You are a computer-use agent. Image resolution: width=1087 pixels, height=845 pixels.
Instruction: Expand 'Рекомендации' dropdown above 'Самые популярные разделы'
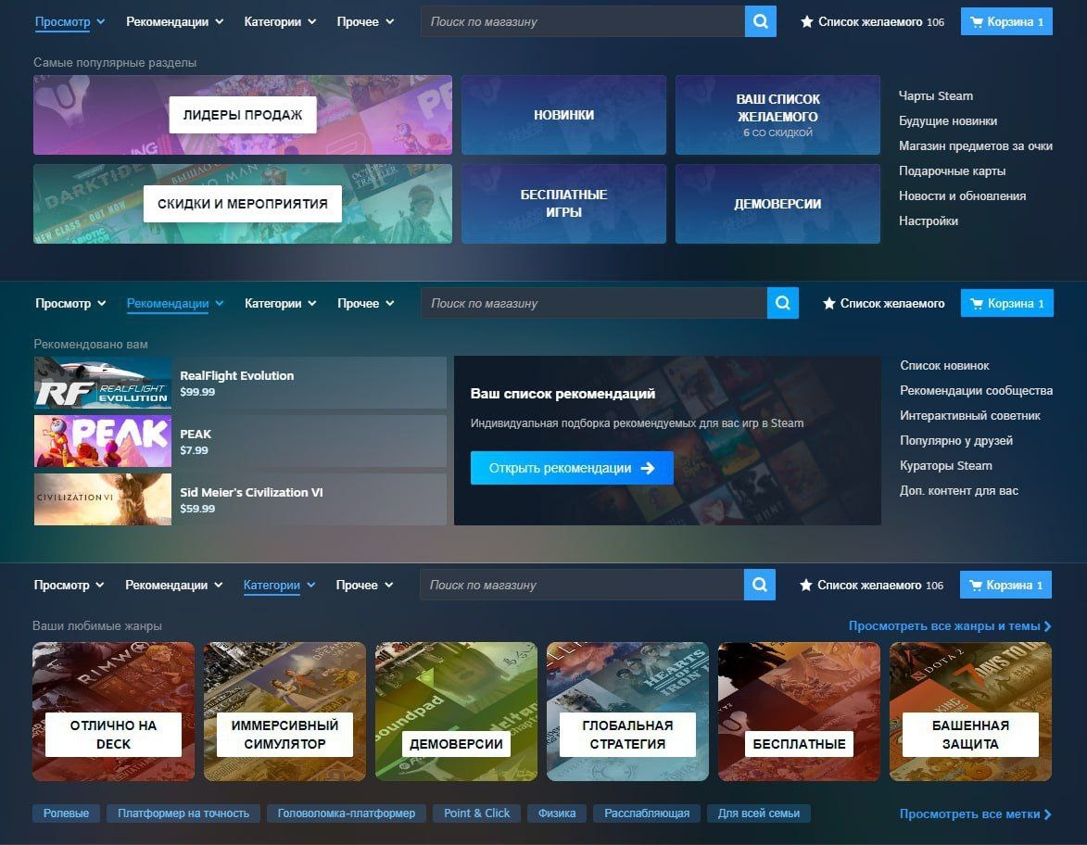pyautogui.click(x=219, y=21)
